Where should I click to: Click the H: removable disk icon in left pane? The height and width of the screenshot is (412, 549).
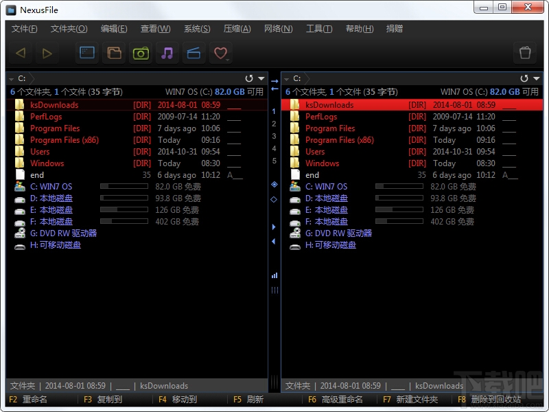tap(20, 246)
